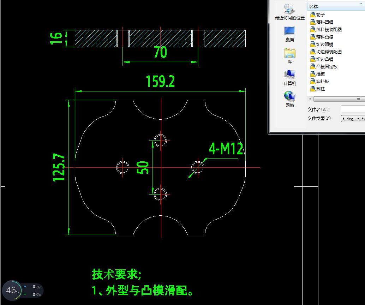
Task: Select the left M12 threaded hole circle
Action: [123, 167]
